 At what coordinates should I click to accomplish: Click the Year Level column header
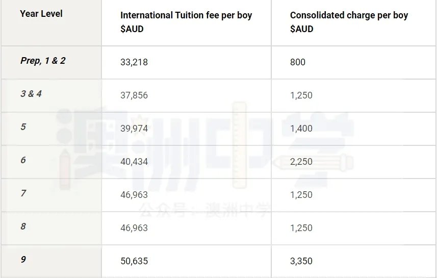coord(41,14)
